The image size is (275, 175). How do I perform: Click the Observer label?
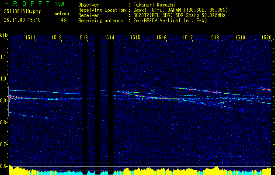(x=89, y=5)
